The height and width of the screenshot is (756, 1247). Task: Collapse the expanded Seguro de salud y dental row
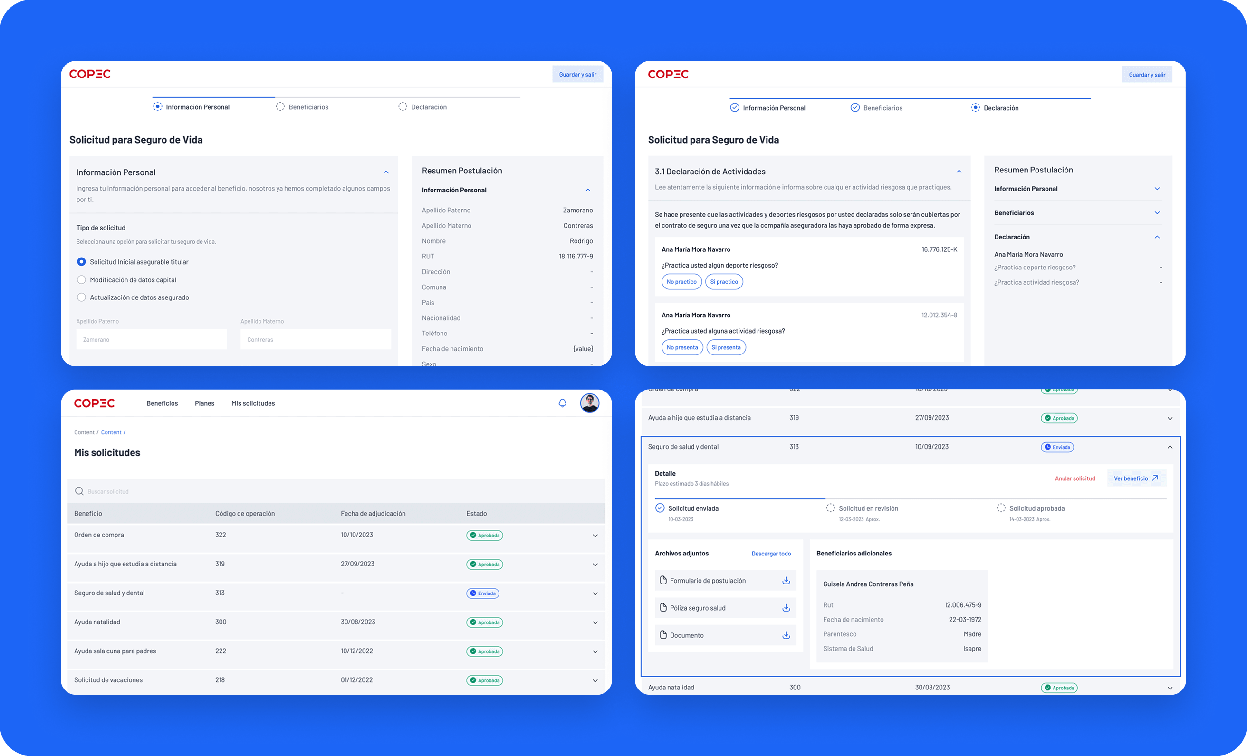pyautogui.click(x=1170, y=447)
